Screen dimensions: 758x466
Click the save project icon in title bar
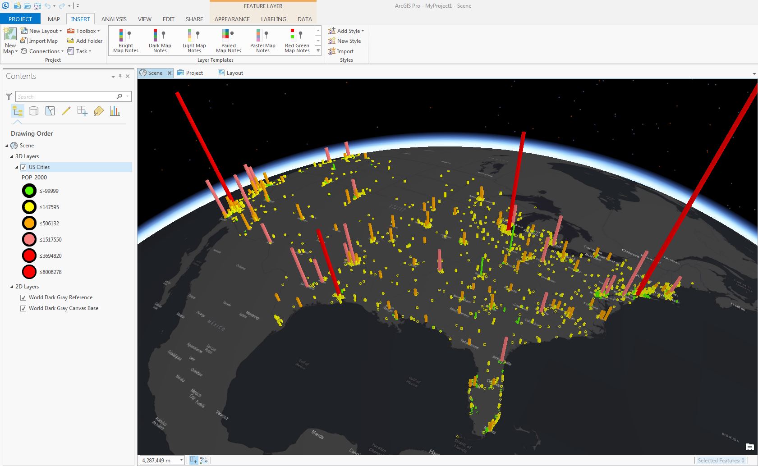(x=37, y=6)
